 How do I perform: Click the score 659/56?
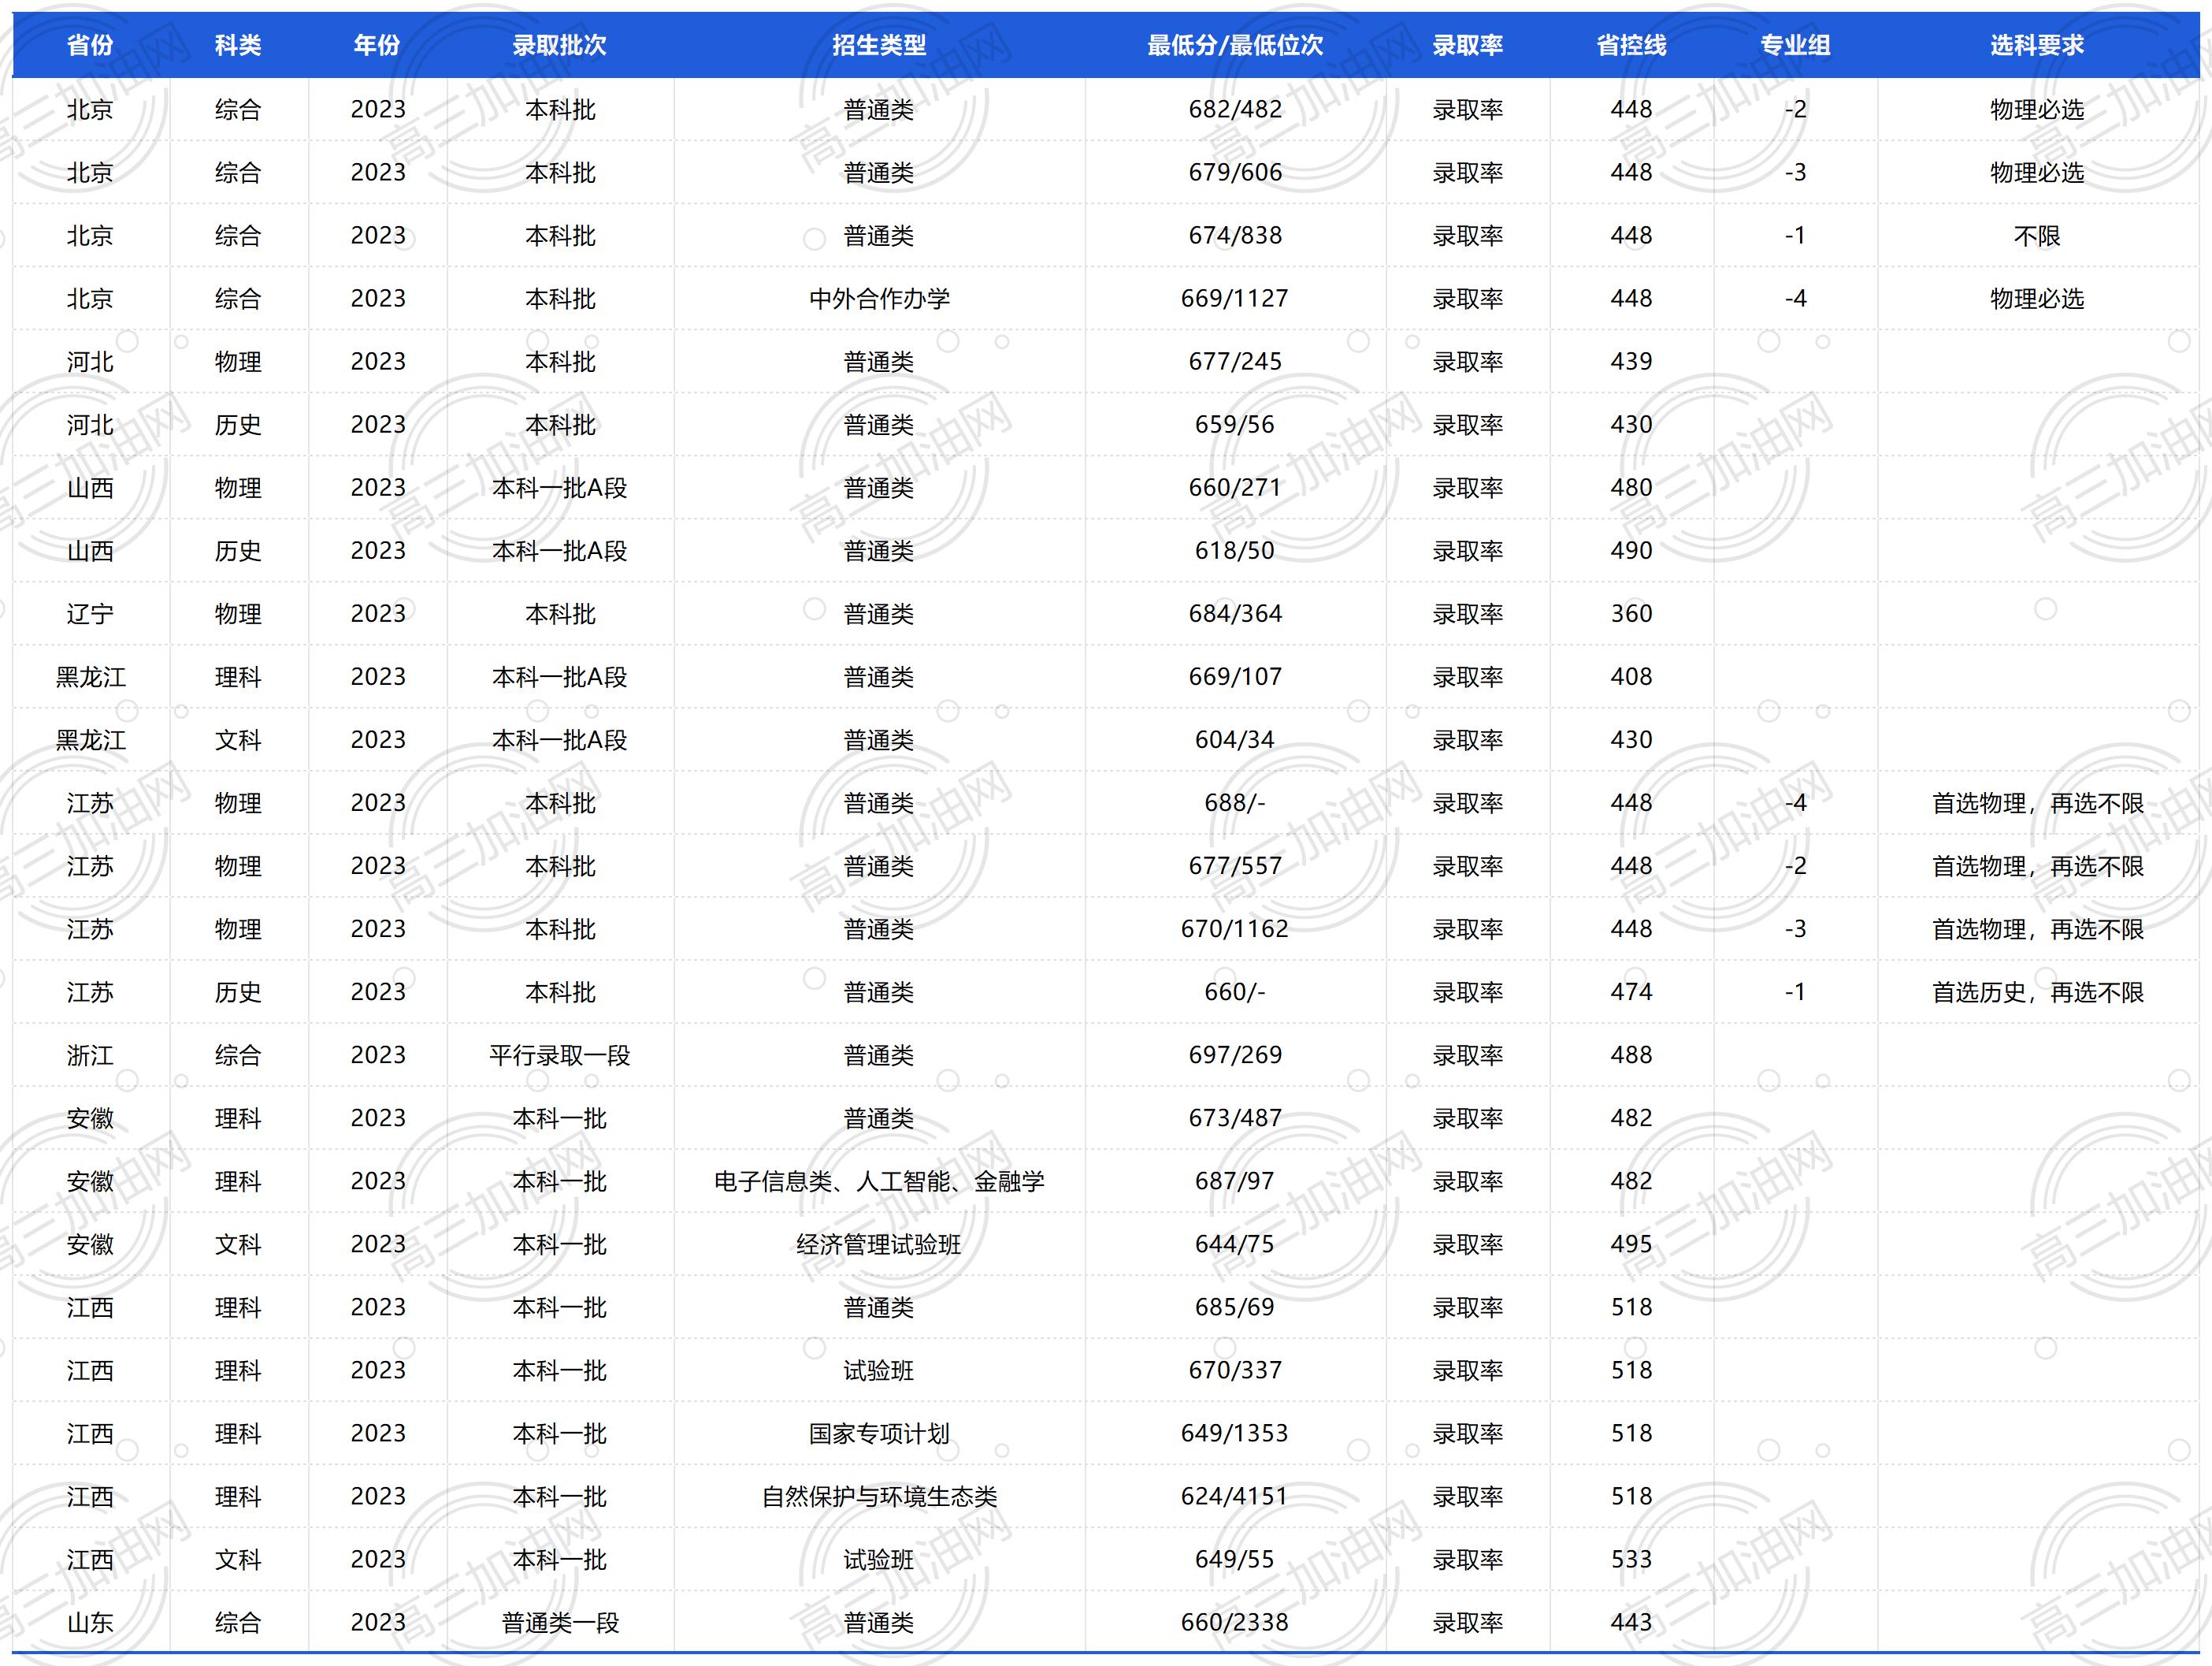(1235, 424)
